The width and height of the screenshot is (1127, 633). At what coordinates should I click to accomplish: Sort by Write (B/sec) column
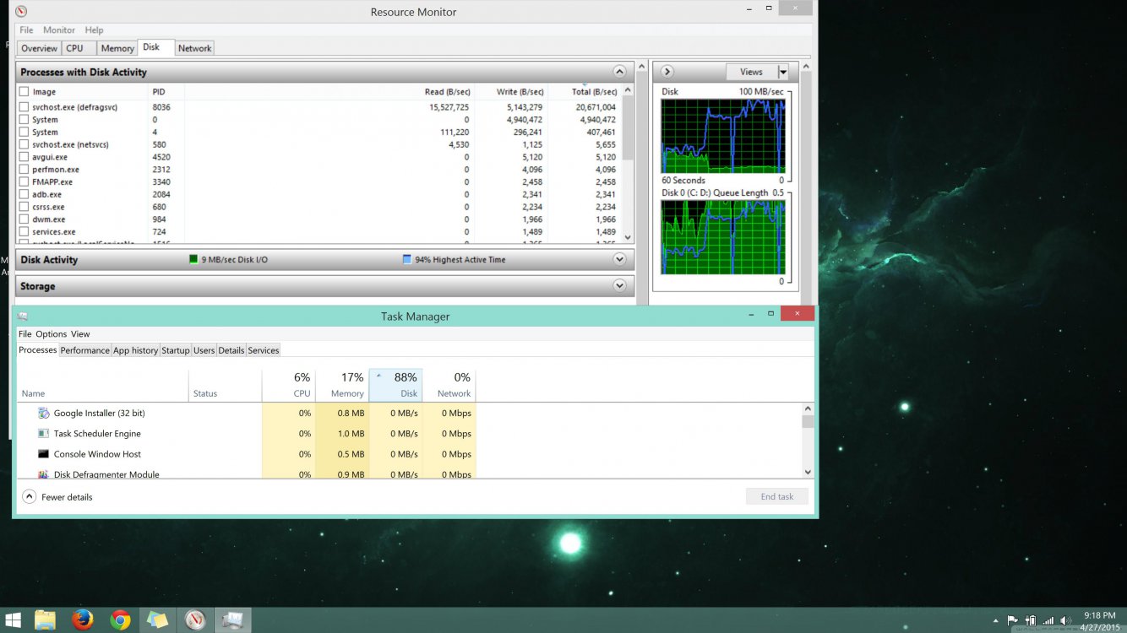tap(520, 91)
